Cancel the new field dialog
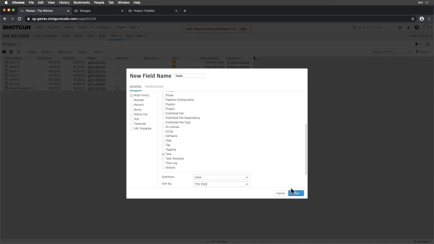The width and height of the screenshot is (434, 244). tap(280, 193)
